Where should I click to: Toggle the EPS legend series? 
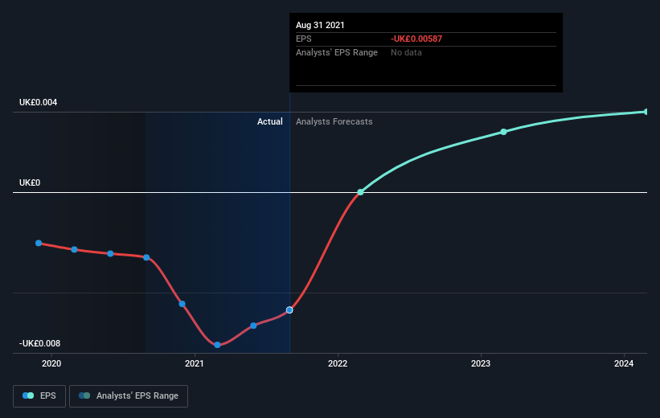click(39, 396)
